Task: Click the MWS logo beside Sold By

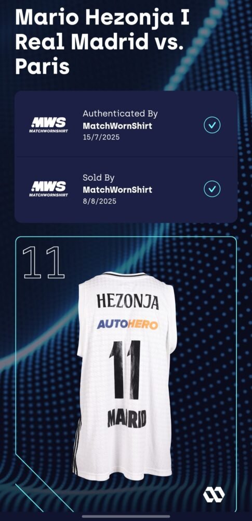Action: [48, 189]
